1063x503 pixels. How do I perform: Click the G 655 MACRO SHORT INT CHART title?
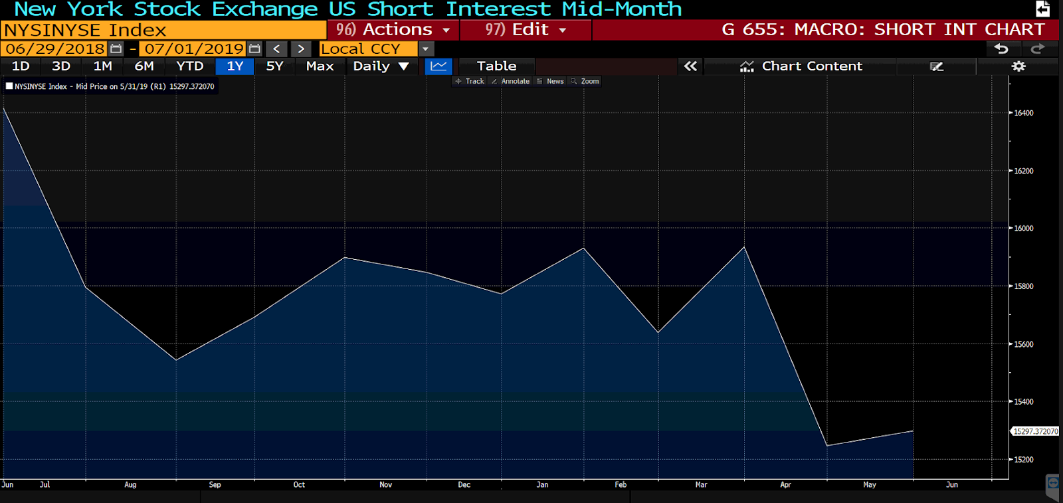point(883,30)
